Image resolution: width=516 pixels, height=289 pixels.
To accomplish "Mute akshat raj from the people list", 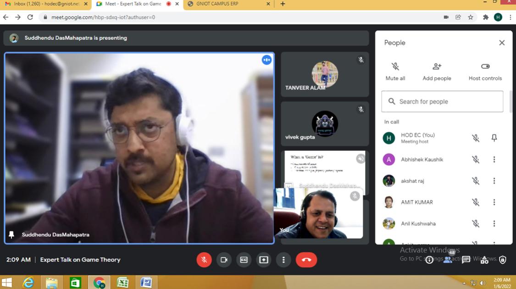I will (476, 181).
